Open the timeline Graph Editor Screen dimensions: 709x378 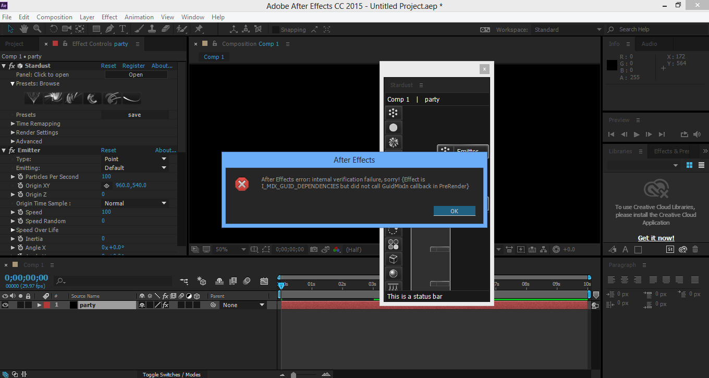click(x=264, y=281)
